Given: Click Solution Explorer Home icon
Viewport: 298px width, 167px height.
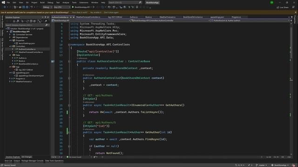Looking at the screenshot, I should click(x=14, y=21).
